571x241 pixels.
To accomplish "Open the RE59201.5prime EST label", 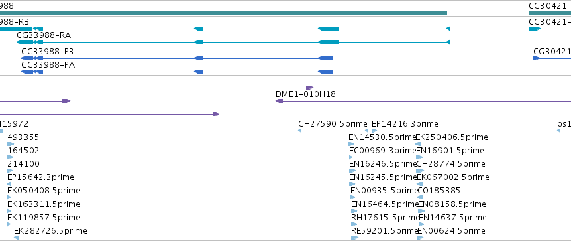I will [384, 231].
